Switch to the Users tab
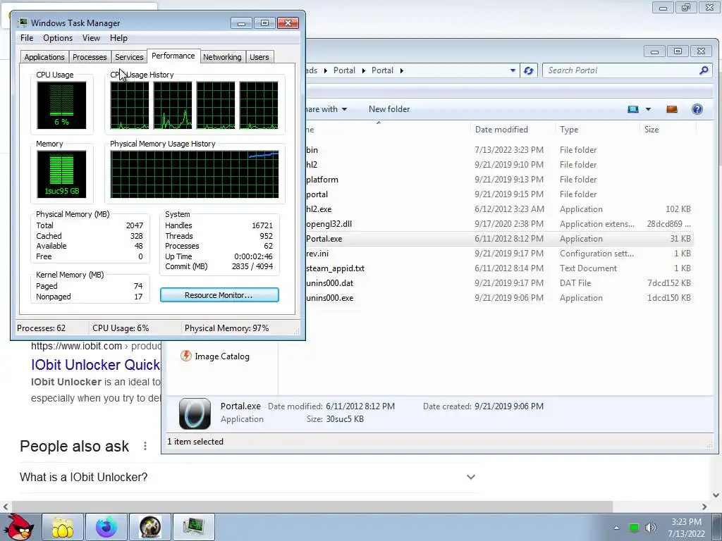Screen dimensions: 722x541 tap(259, 57)
